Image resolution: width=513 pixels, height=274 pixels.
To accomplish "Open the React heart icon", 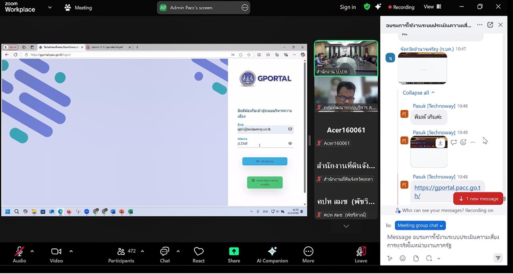I will [198, 255].
